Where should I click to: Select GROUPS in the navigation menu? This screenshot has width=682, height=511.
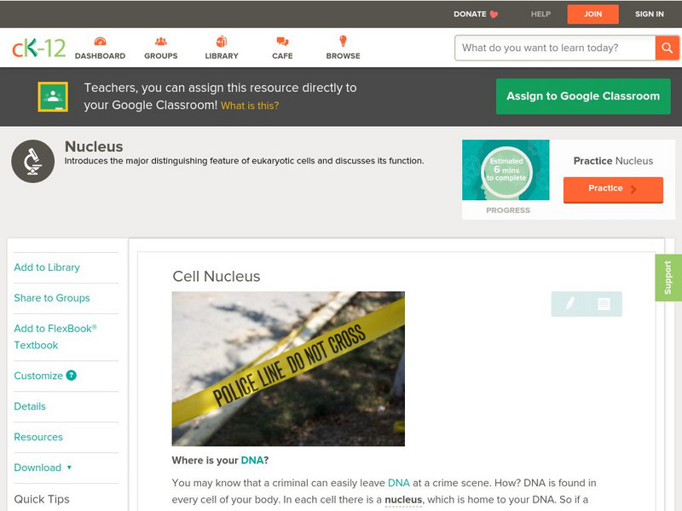point(161,56)
